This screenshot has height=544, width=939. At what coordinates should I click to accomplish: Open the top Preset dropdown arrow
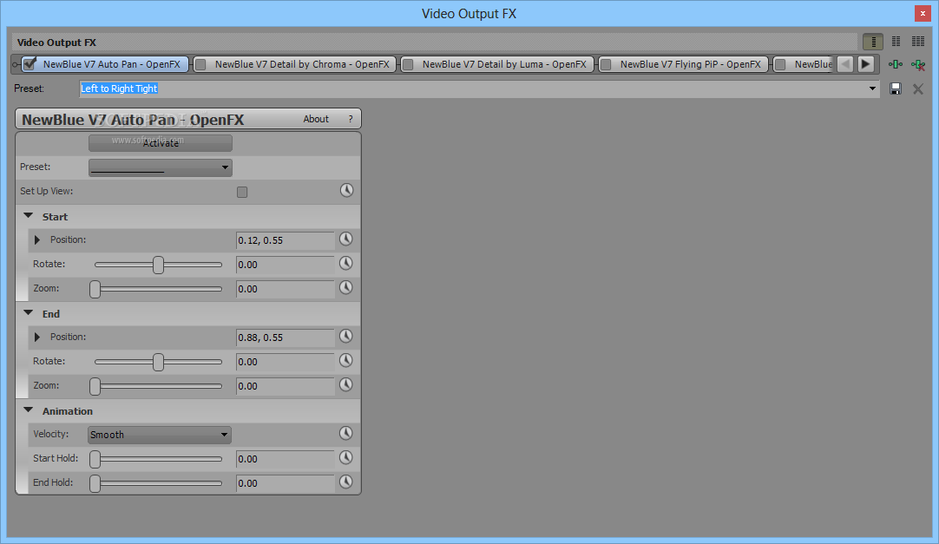pyautogui.click(x=872, y=88)
